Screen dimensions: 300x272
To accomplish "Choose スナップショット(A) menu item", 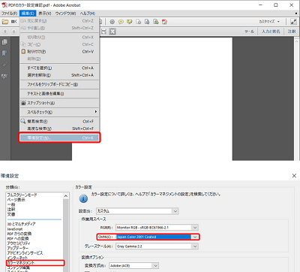I will pos(59,103).
